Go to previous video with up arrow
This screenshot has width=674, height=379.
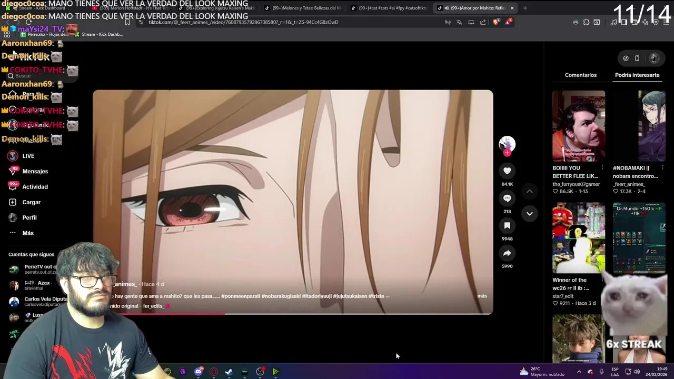tap(530, 192)
